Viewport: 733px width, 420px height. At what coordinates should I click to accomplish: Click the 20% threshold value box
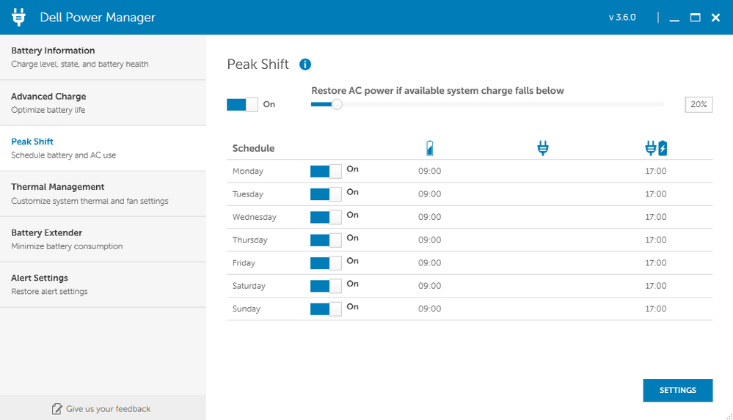(x=699, y=104)
